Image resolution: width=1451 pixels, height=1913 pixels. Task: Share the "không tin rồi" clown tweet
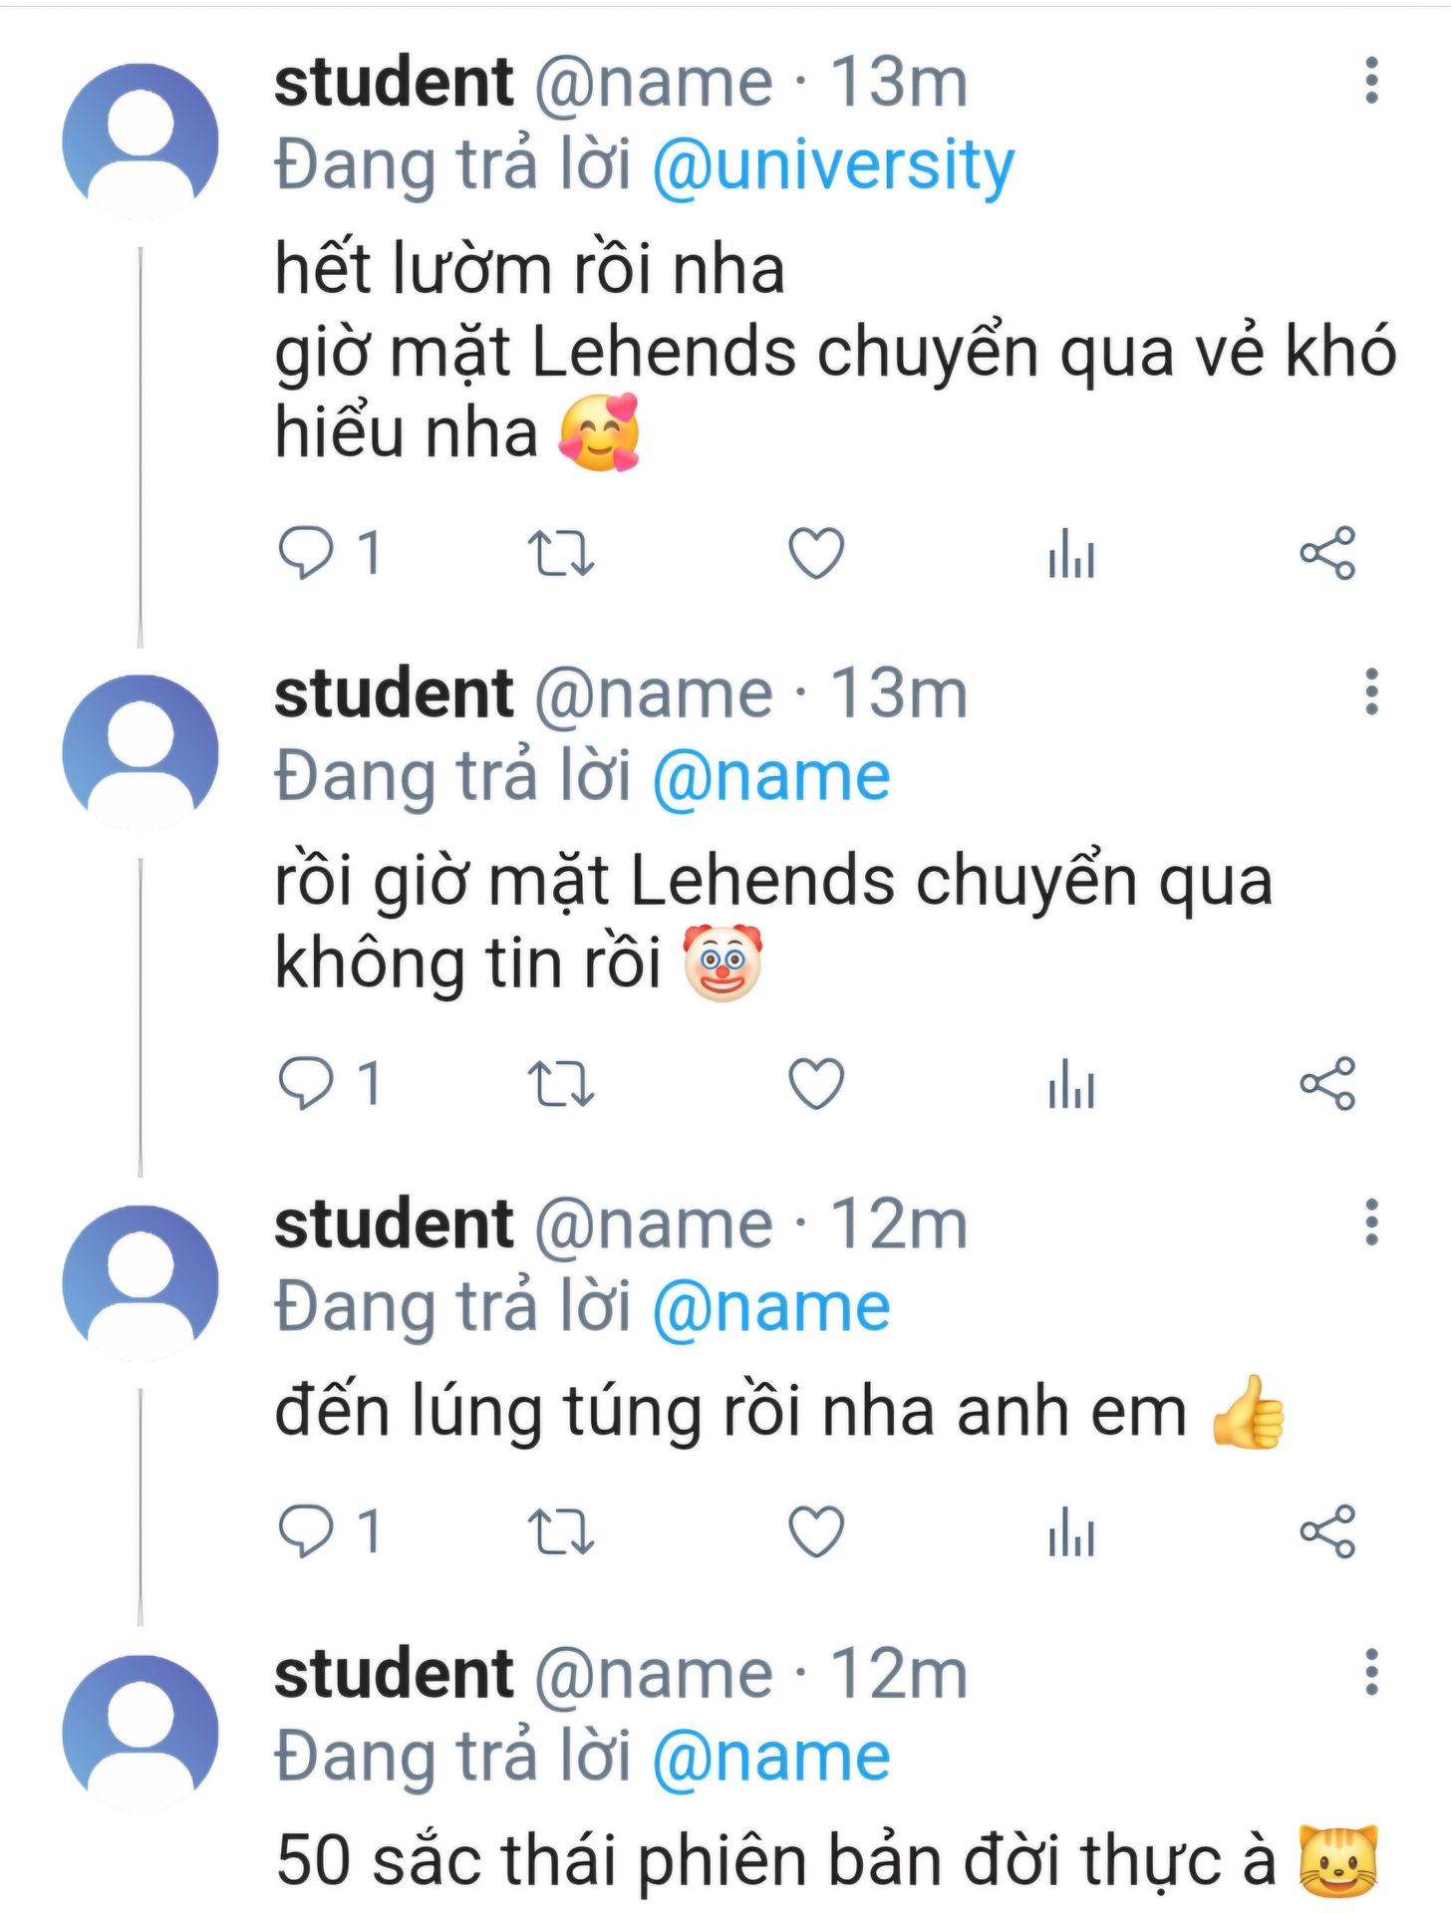point(1327,1084)
